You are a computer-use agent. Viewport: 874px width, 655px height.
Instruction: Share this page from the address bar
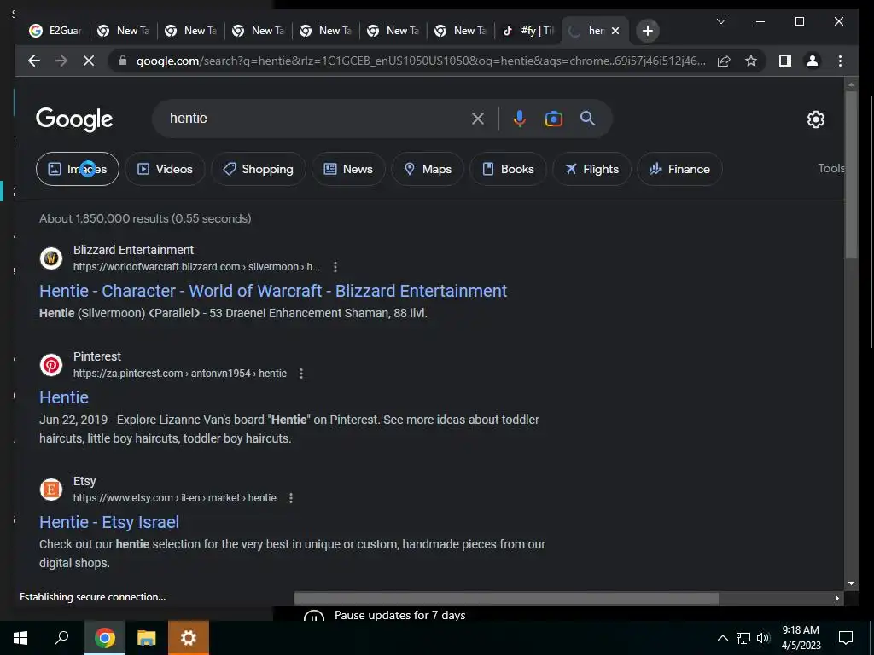pyautogui.click(x=724, y=61)
